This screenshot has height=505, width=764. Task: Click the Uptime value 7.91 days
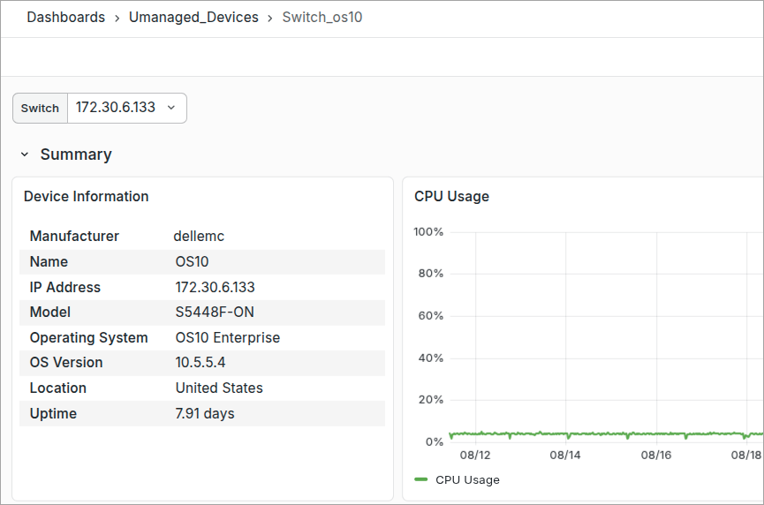(205, 413)
